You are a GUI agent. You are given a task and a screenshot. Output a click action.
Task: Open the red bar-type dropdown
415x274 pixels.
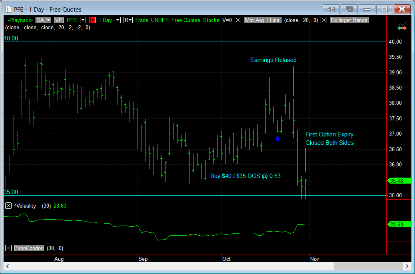click(92, 20)
